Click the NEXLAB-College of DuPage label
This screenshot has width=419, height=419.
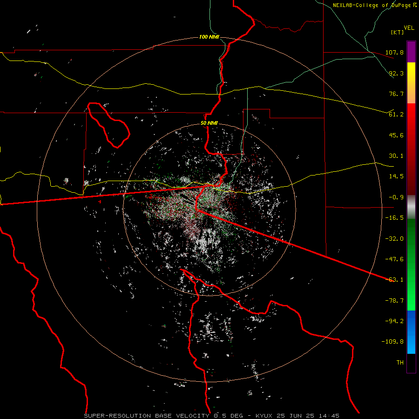pyautogui.click(x=372, y=5)
